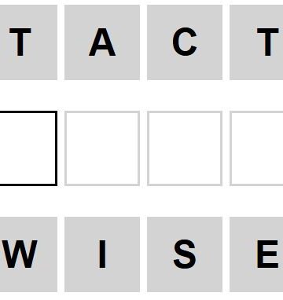Activate the empty tile above letter W
Screen dimensions: 283x300
(x=28, y=148)
